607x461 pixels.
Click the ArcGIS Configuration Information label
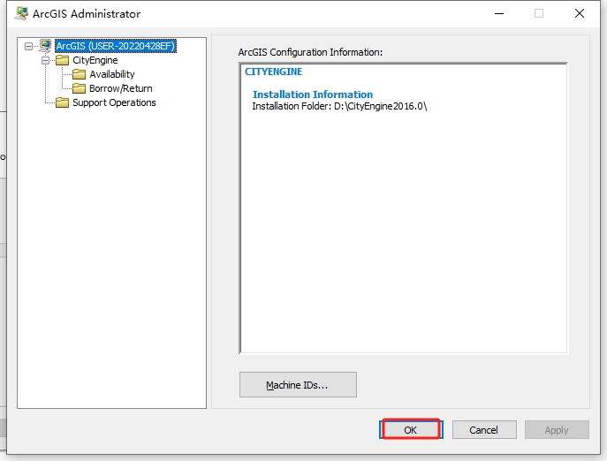pyautogui.click(x=310, y=52)
